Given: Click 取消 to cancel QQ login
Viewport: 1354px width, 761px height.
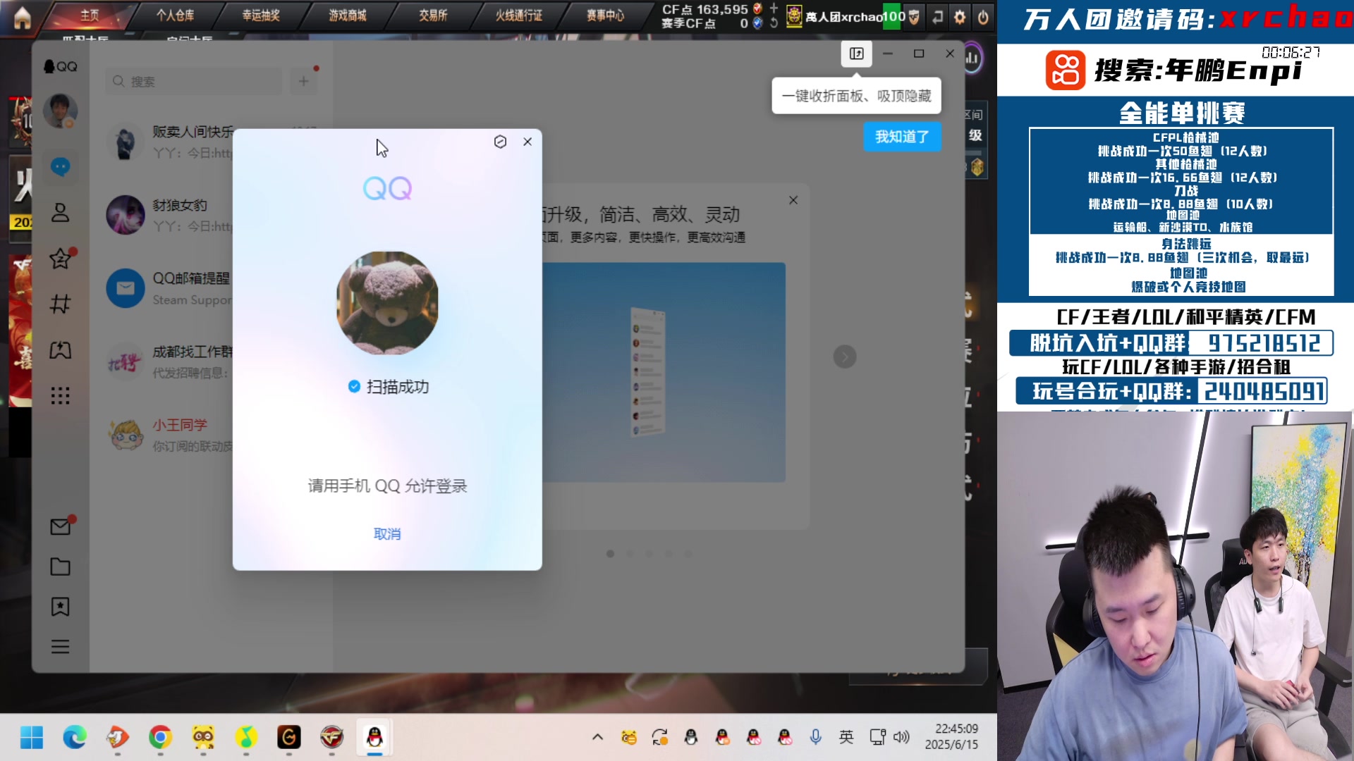Looking at the screenshot, I should (x=387, y=534).
